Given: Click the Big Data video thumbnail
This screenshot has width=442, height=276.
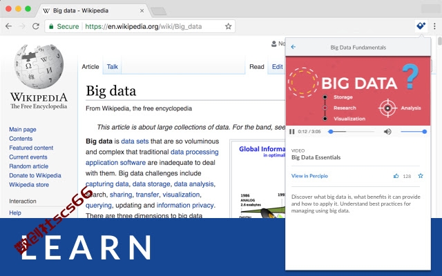Looking at the screenshot, I should (x=358, y=90).
